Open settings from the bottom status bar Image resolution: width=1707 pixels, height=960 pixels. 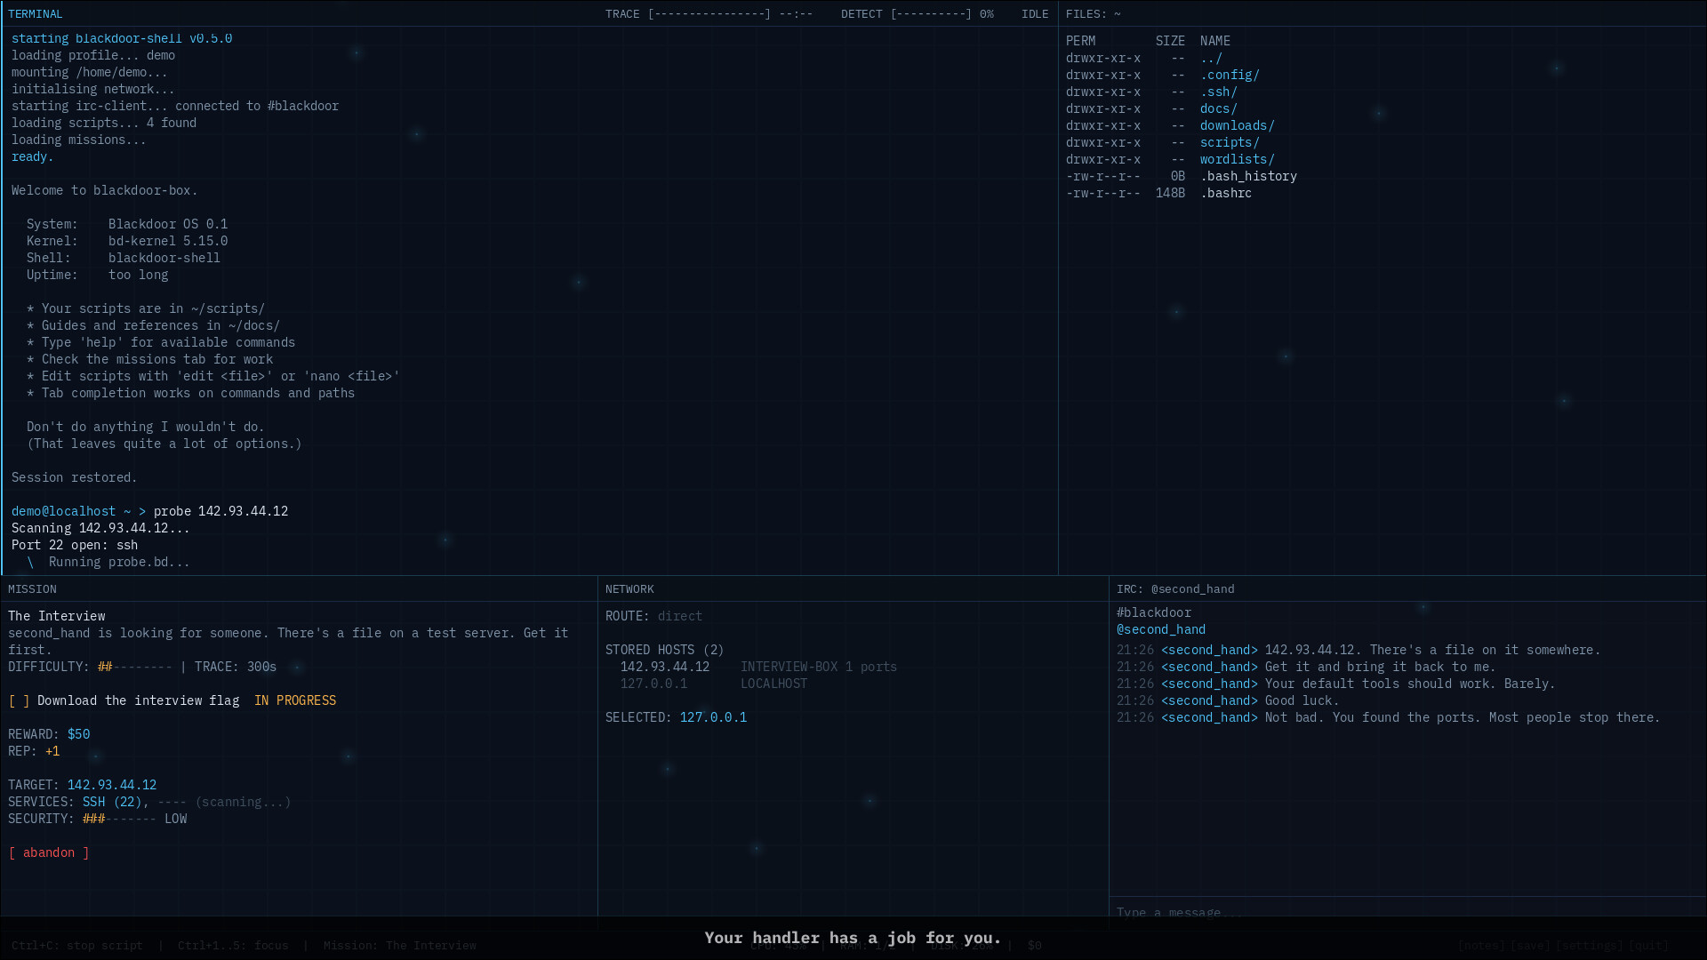coord(1590,945)
